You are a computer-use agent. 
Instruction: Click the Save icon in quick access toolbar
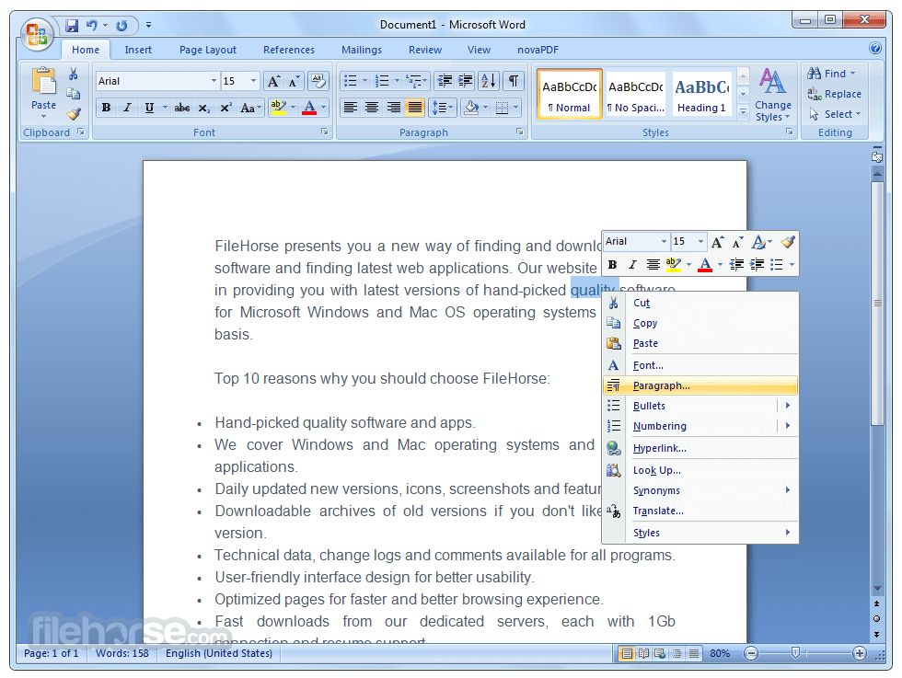pyautogui.click(x=72, y=26)
